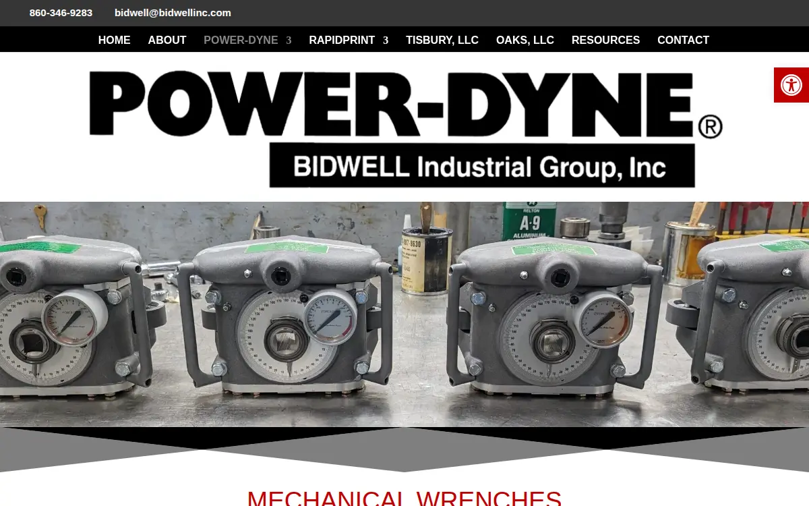Image resolution: width=809 pixels, height=506 pixels.
Task: Click the MECHANICAL WRENCHES heading
Action: pyautogui.click(x=404, y=498)
